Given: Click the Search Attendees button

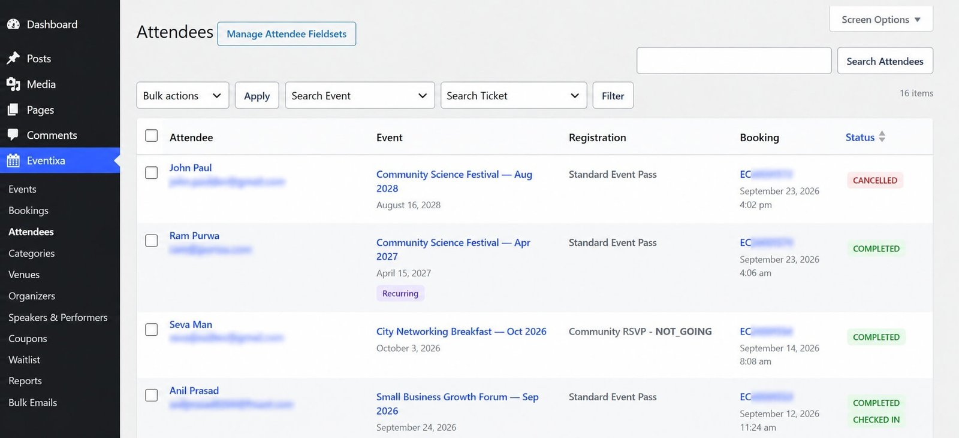Looking at the screenshot, I should tap(885, 61).
